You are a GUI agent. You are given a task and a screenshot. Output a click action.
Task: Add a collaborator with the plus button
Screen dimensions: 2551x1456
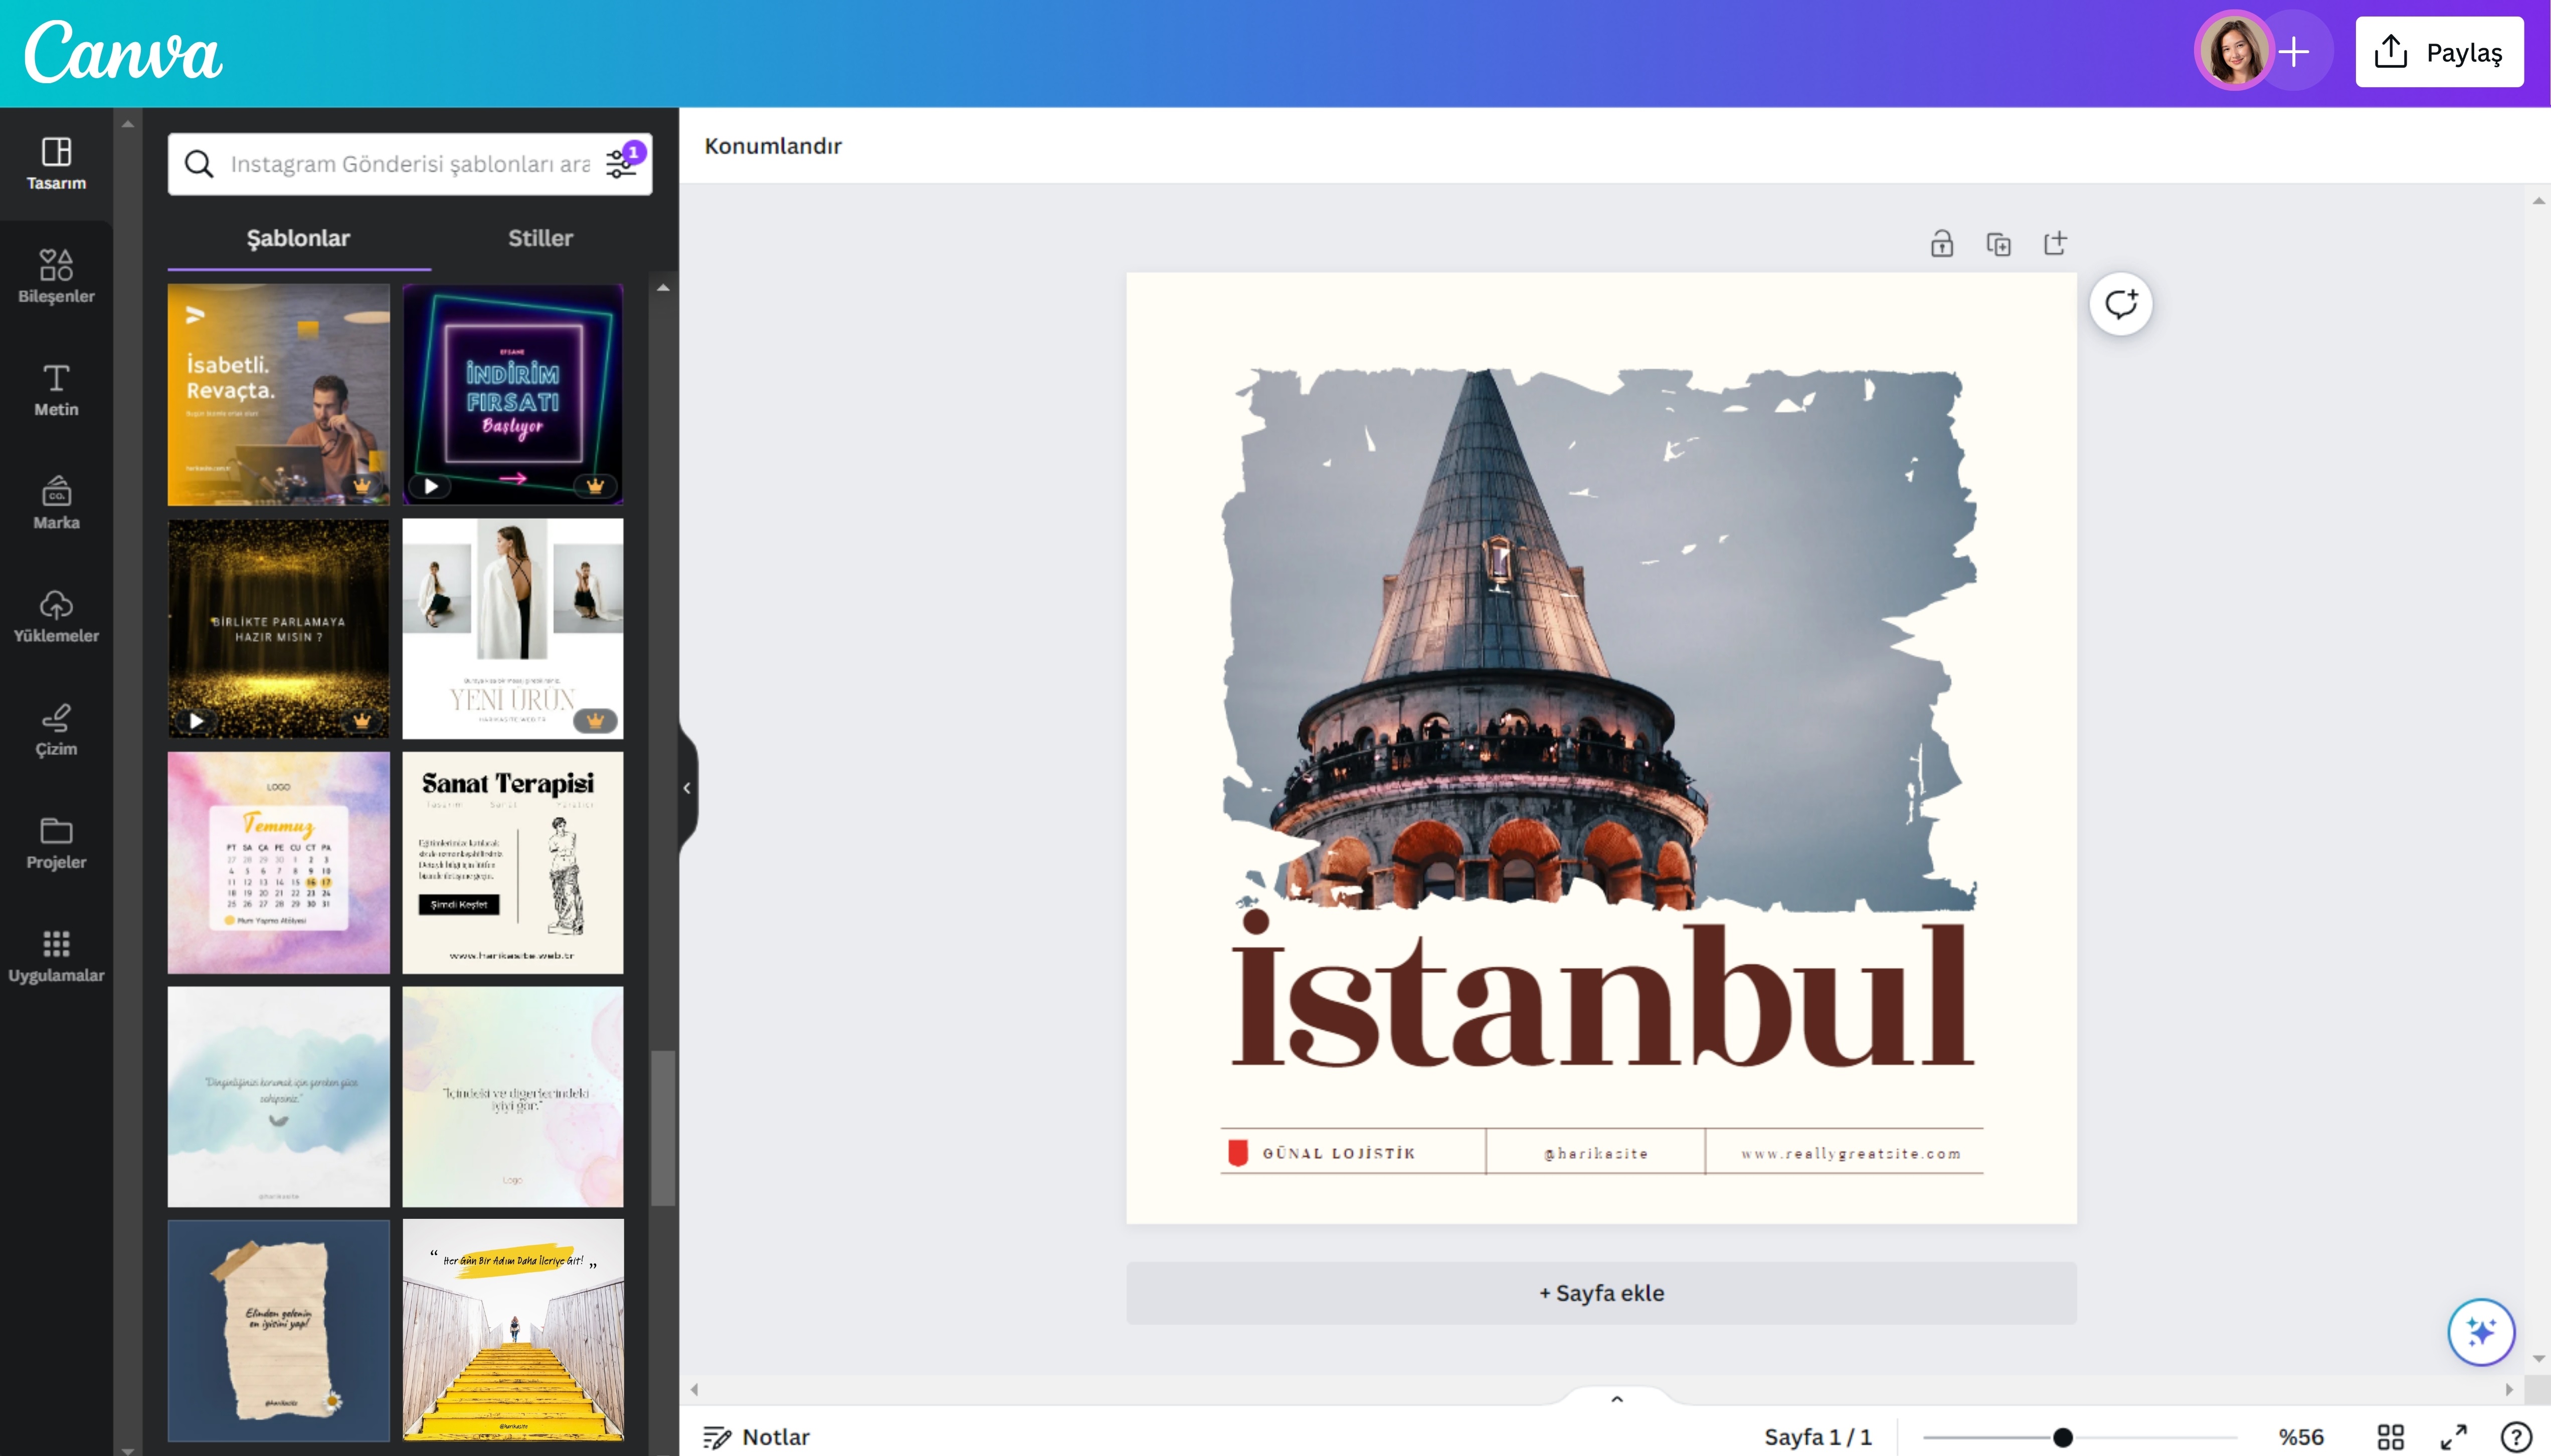pos(2295,52)
